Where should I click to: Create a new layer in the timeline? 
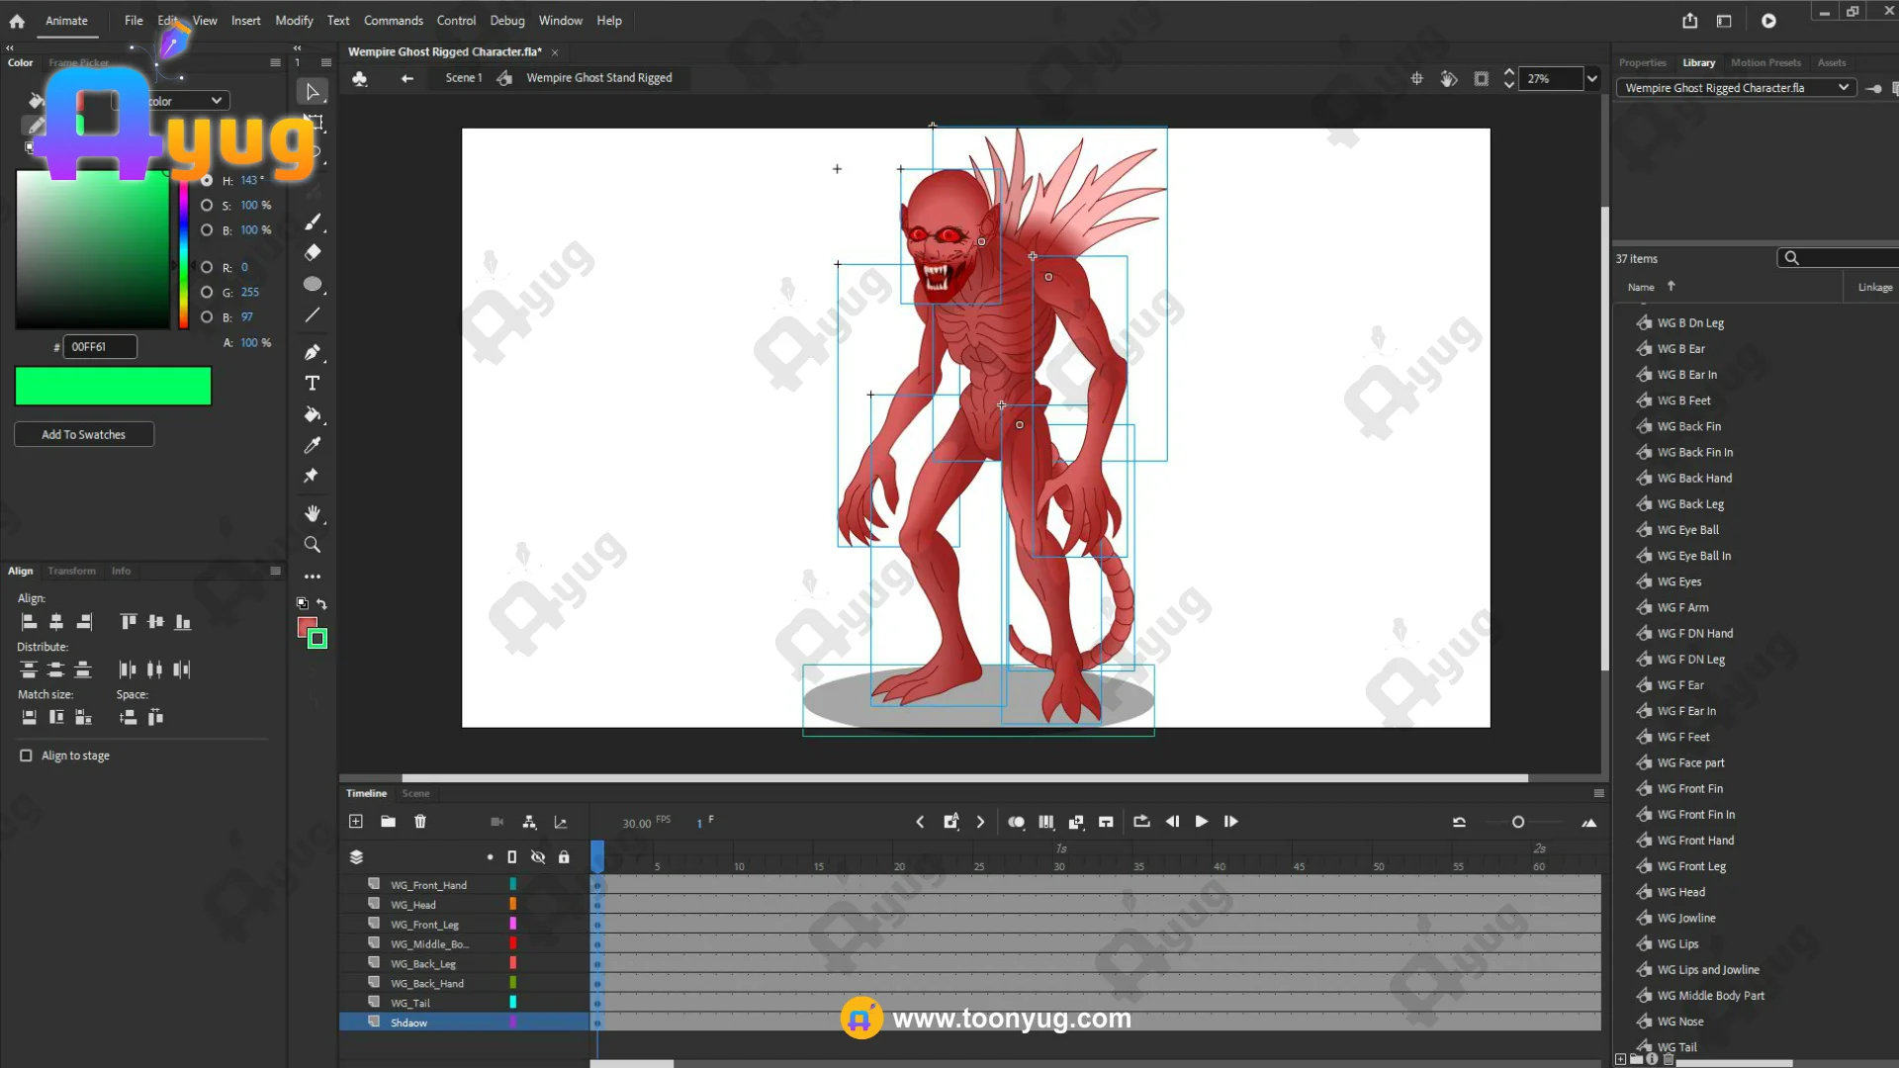pyautogui.click(x=356, y=822)
